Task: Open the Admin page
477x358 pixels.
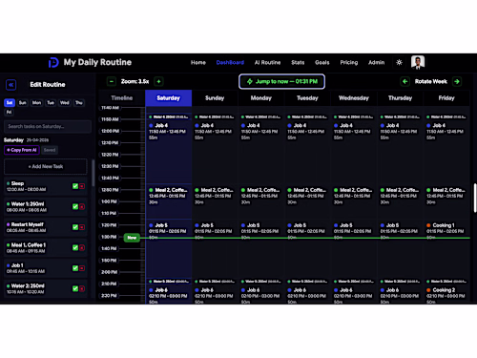Action: [x=376, y=63]
